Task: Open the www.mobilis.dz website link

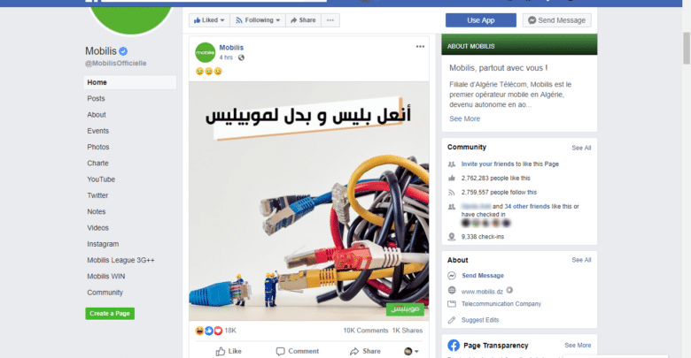Action: [x=482, y=291]
